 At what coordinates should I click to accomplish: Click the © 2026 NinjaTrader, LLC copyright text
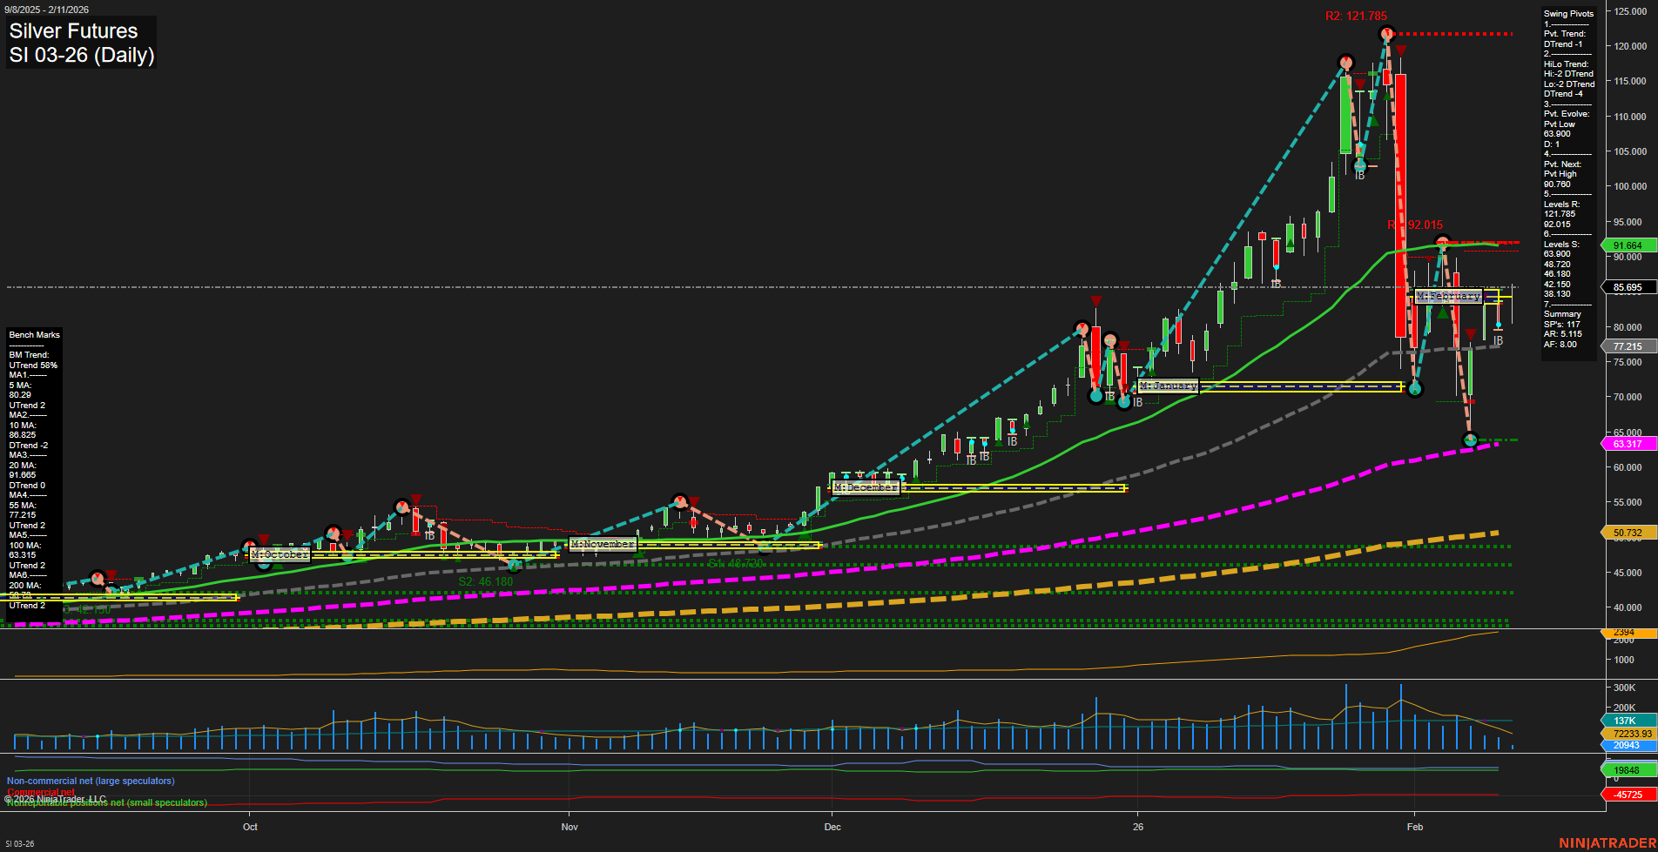click(x=55, y=798)
